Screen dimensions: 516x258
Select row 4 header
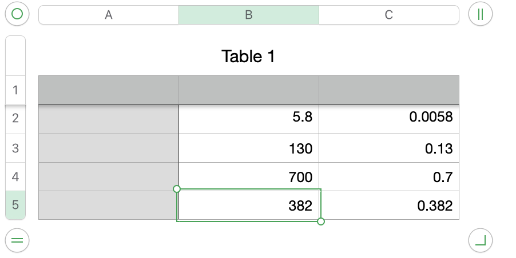(x=15, y=177)
